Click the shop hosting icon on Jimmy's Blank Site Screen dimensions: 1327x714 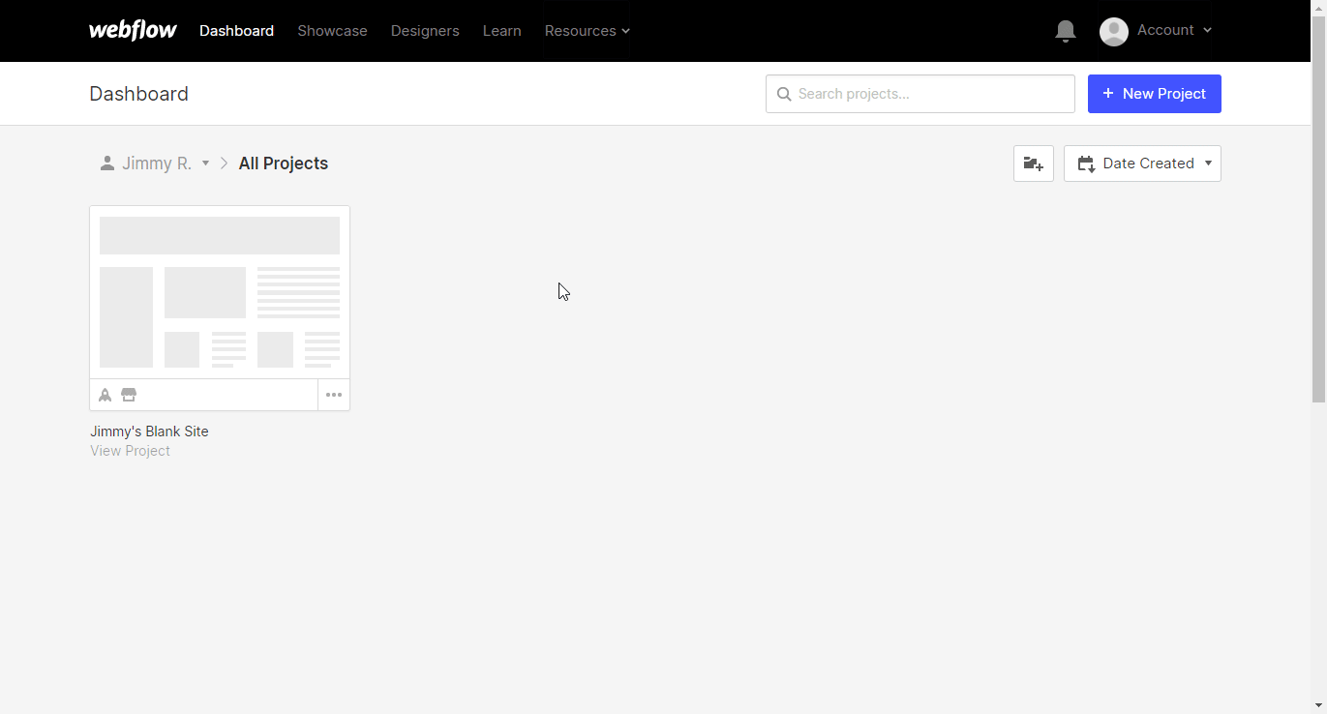[129, 395]
